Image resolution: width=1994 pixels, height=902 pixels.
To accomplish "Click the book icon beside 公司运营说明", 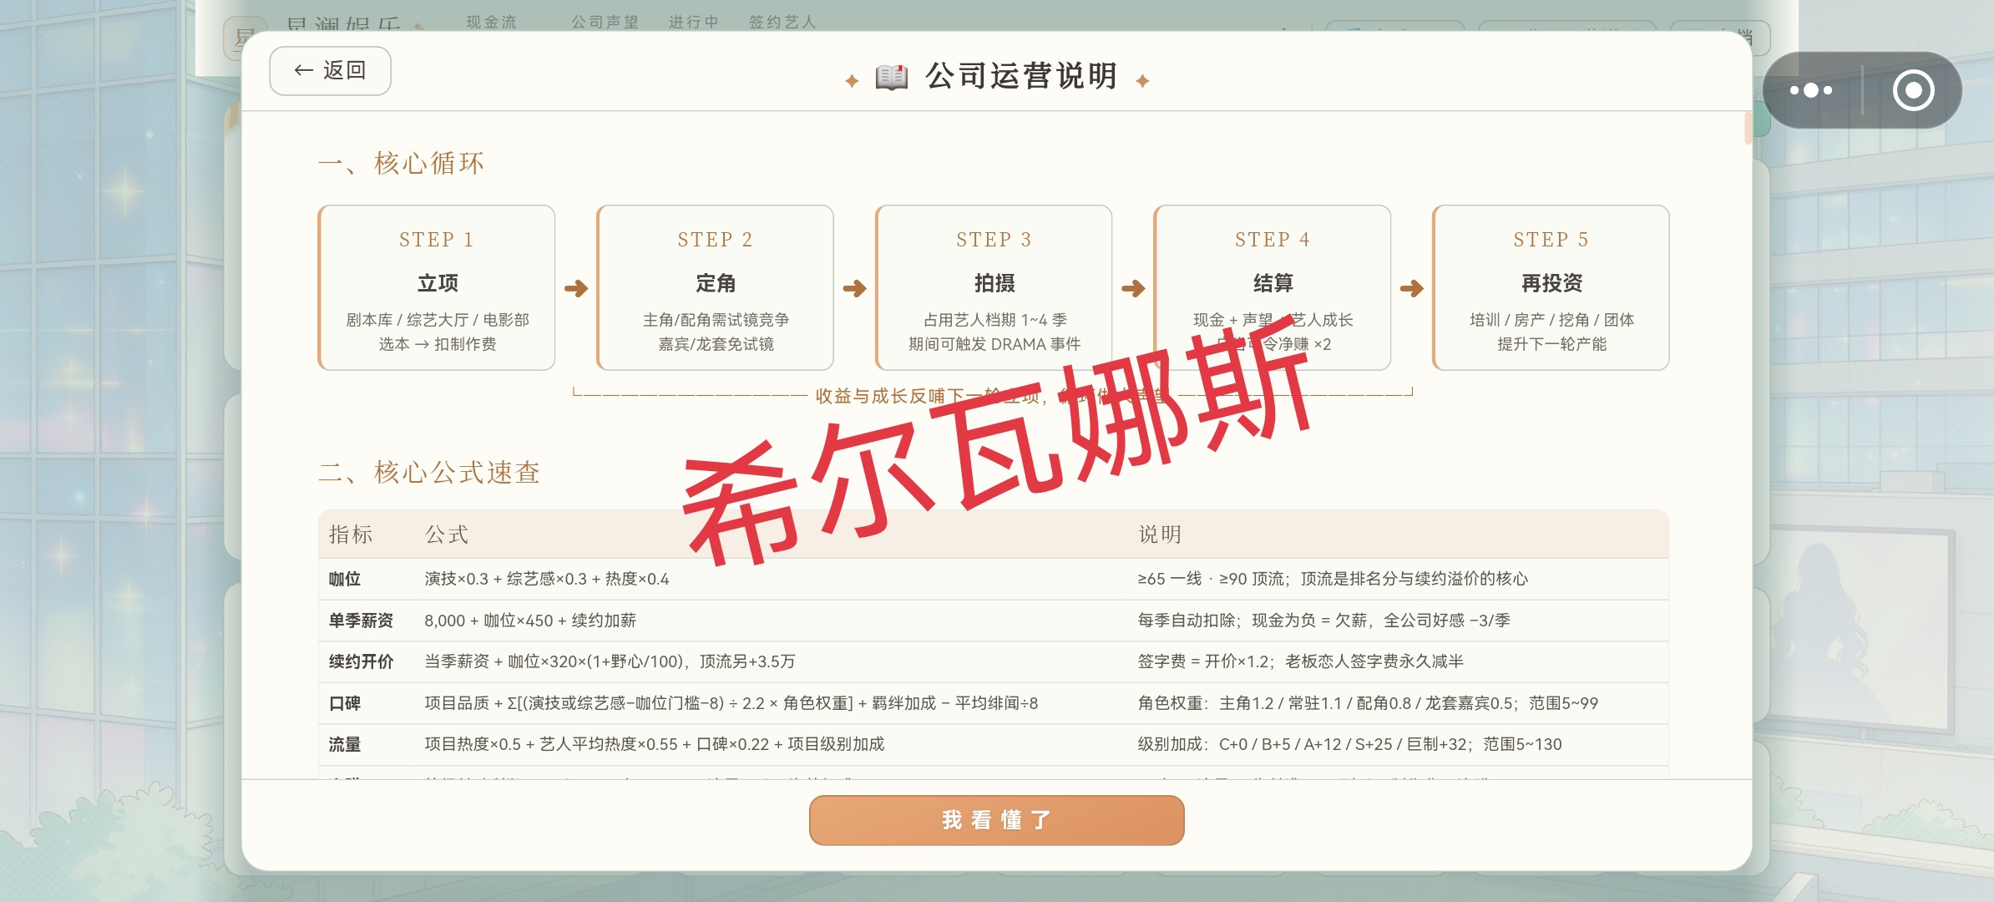I will click(891, 77).
